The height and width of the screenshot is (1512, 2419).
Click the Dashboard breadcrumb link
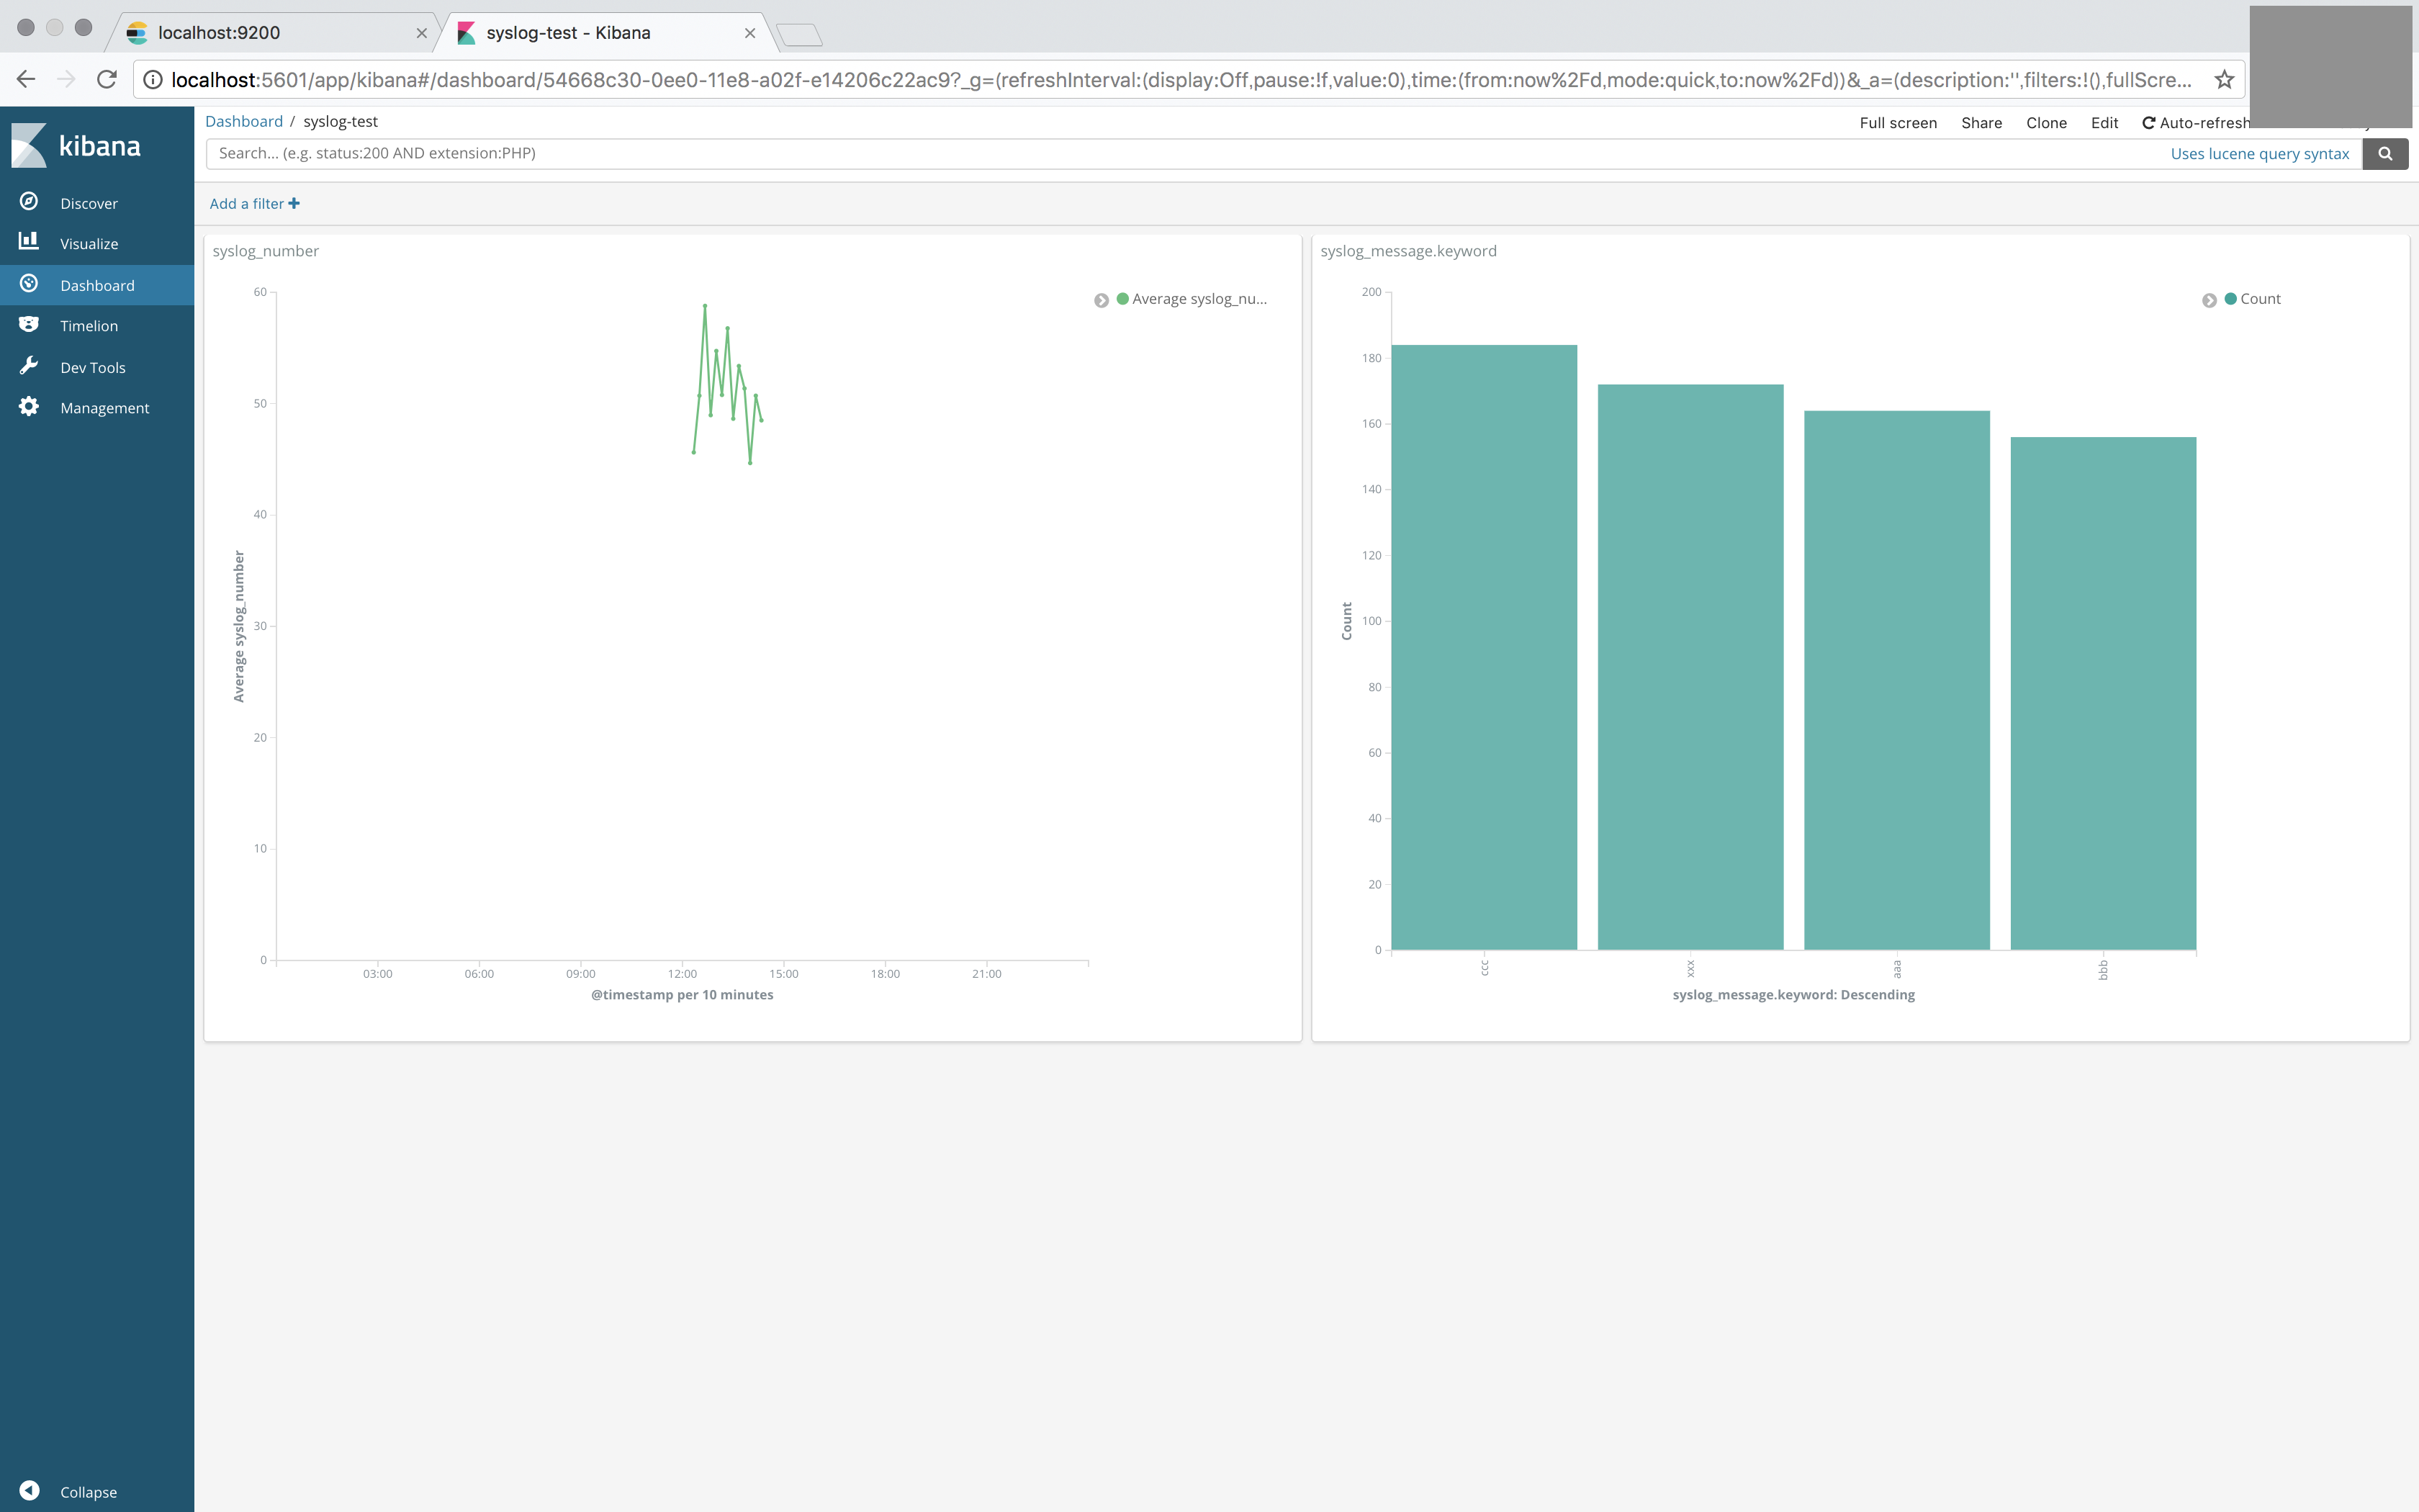[244, 121]
